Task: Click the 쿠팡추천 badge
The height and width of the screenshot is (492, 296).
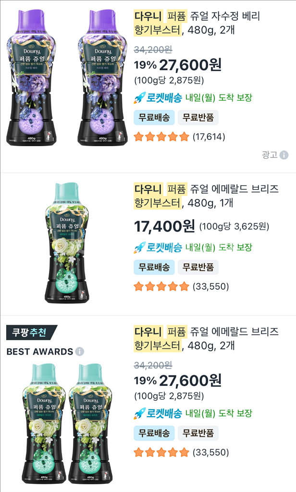Action: (x=31, y=332)
